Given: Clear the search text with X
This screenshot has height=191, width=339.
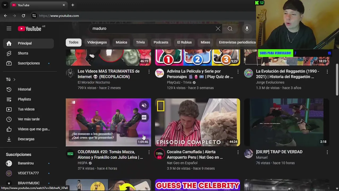Looking at the screenshot, I should (x=218, y=29).
